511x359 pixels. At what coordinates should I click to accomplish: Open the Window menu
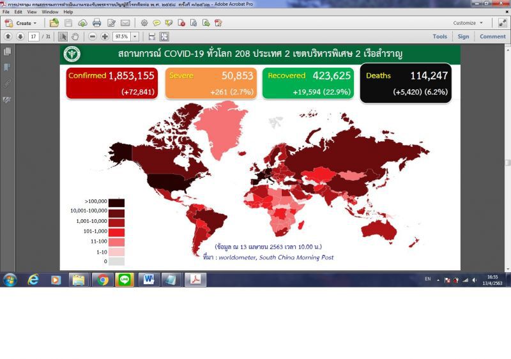(50, 11)
